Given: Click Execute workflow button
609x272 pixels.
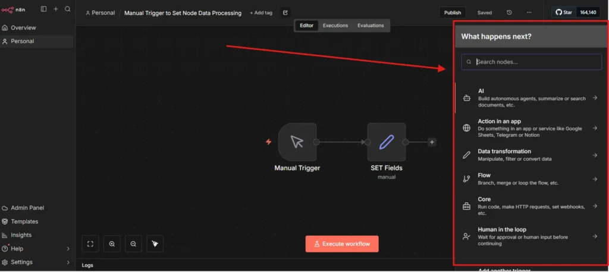Looking at the screenshot, I should (342, 244).
